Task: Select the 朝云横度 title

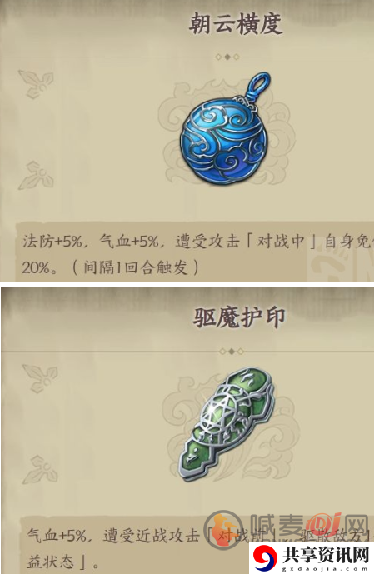Action: tap(235, 24)
